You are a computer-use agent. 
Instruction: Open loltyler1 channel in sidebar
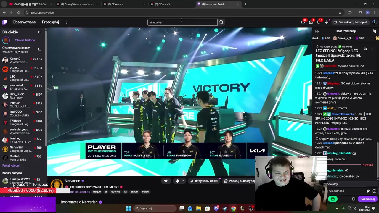(x=22, y=105)
